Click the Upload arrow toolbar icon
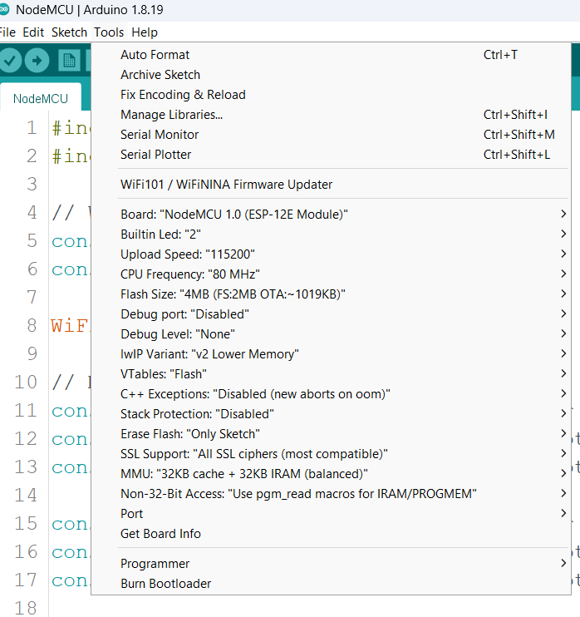Image resolution: width=580 pixels, height=617 pixels. point(37,60)
